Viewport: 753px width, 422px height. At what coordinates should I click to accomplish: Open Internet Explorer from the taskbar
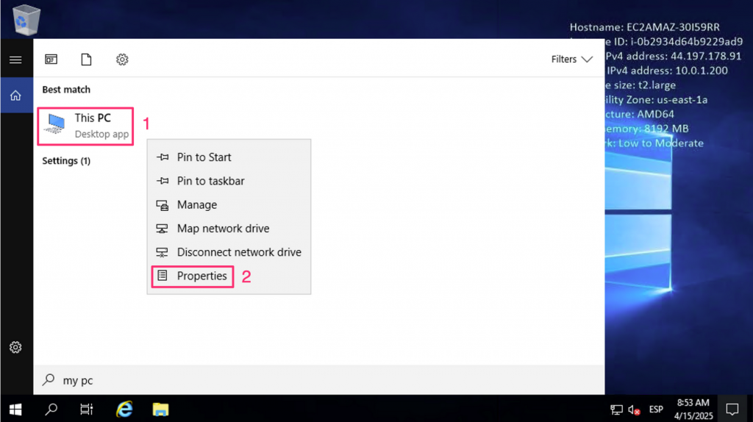124,409
